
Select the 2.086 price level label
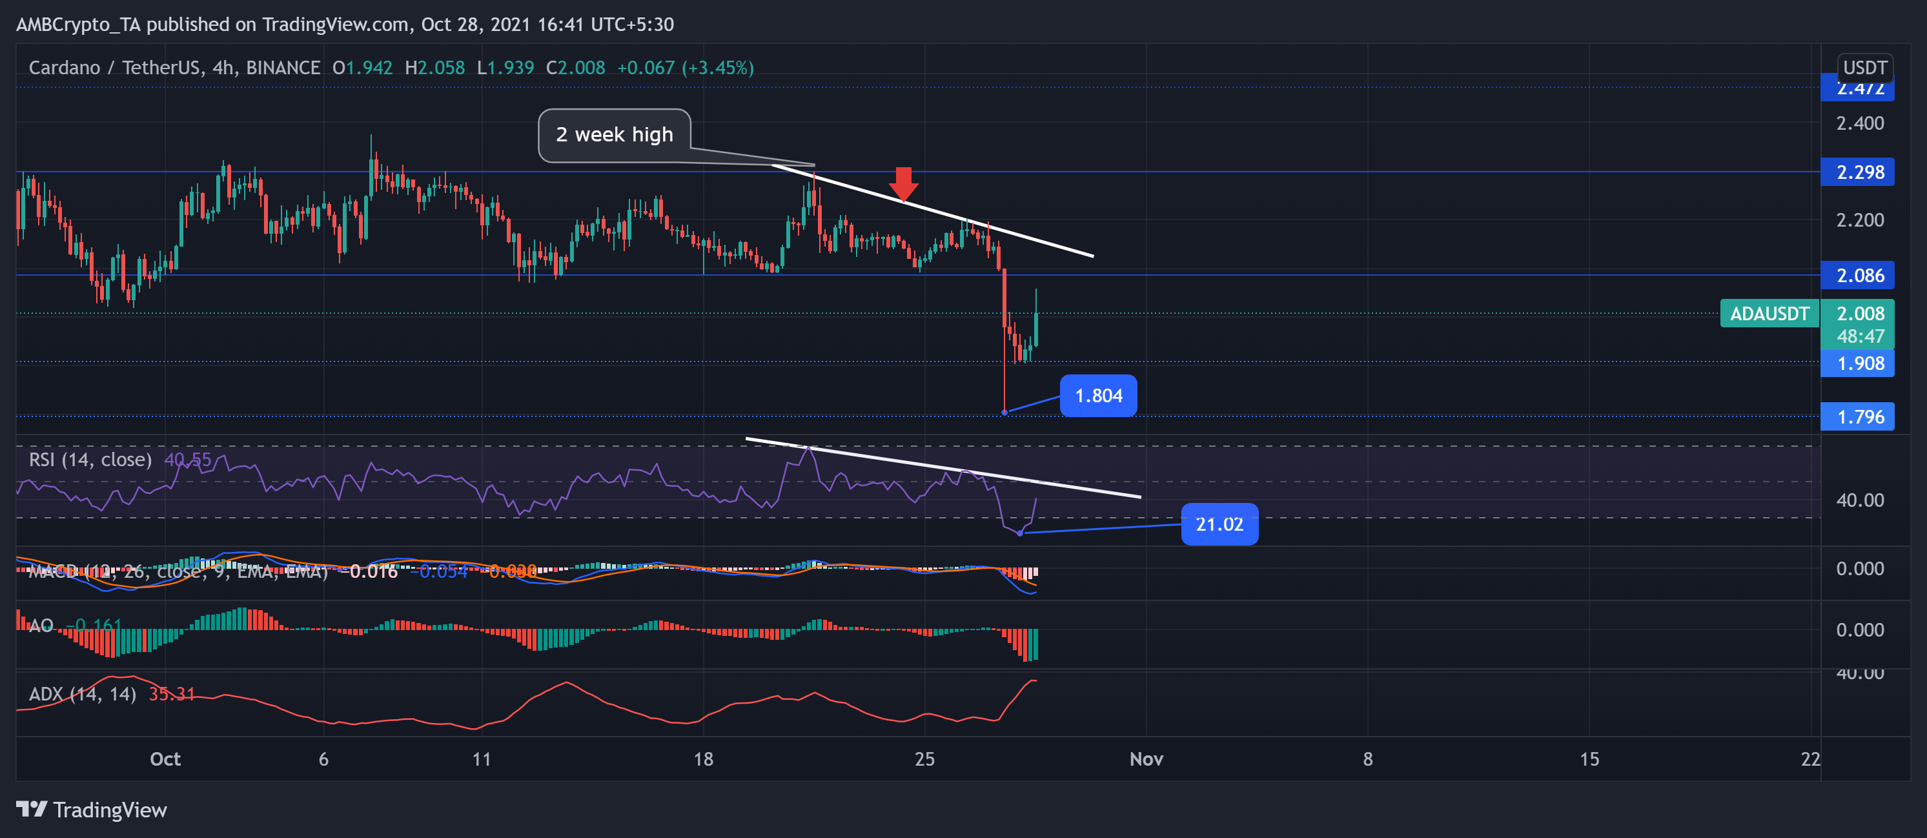pyautogui.click(x=1857, y=275)
